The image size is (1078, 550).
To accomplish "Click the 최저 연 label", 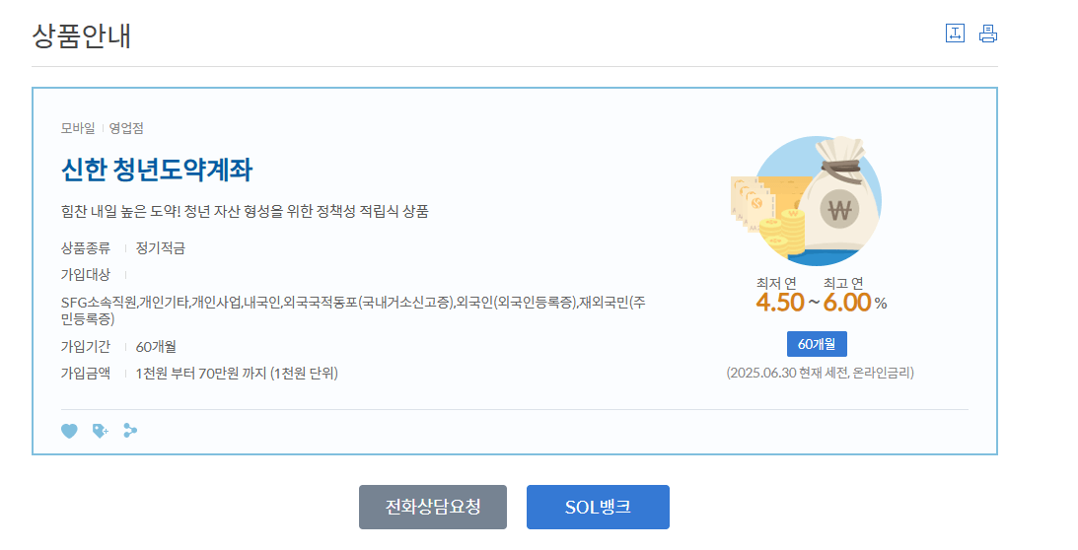I will (x=776, y=283).
